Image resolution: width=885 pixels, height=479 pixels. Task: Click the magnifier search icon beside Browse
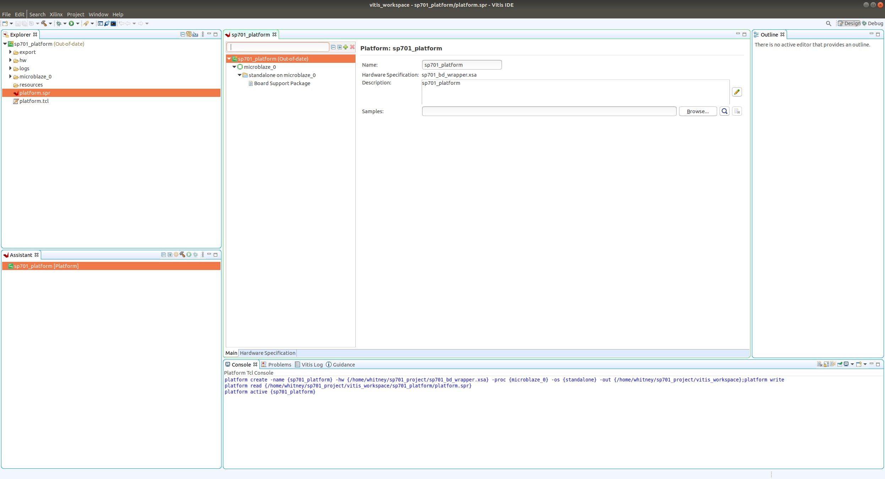[725, 111]
